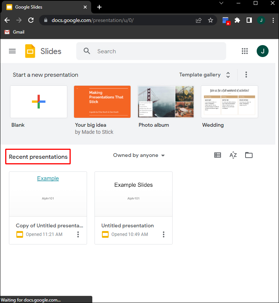Open options for Copy of Untitled presentation
279x303 pixels.
[x=78, y=234]
